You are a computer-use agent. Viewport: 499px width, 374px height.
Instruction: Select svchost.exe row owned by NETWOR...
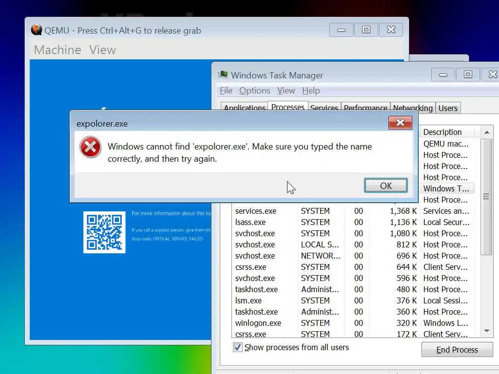click(353, 256)
